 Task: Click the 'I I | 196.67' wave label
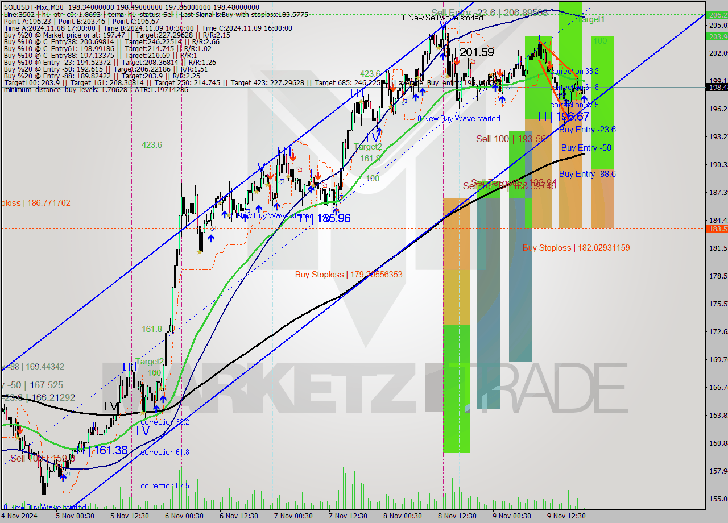(x=564, y=116)
